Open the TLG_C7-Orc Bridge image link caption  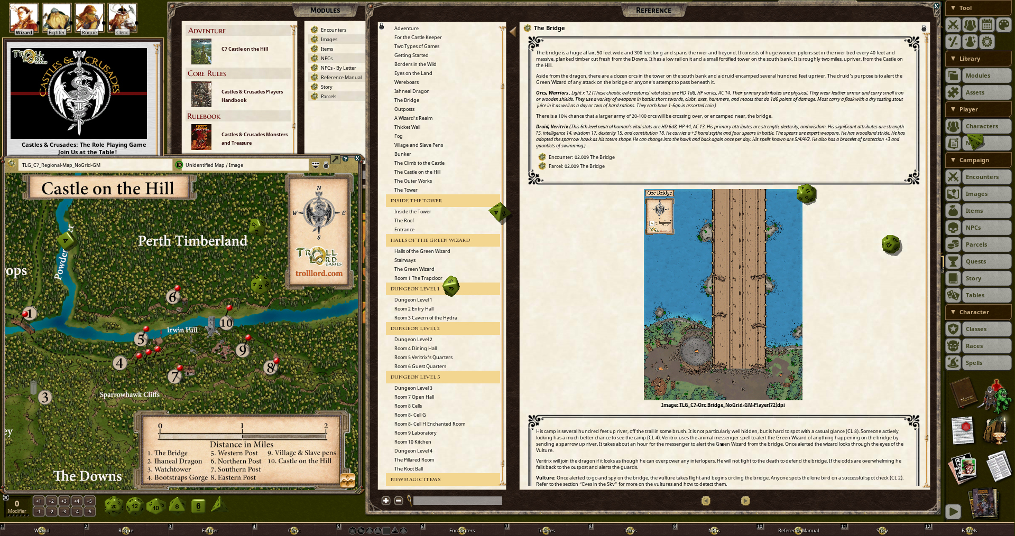pyautogui.click(x=723, y=405)
